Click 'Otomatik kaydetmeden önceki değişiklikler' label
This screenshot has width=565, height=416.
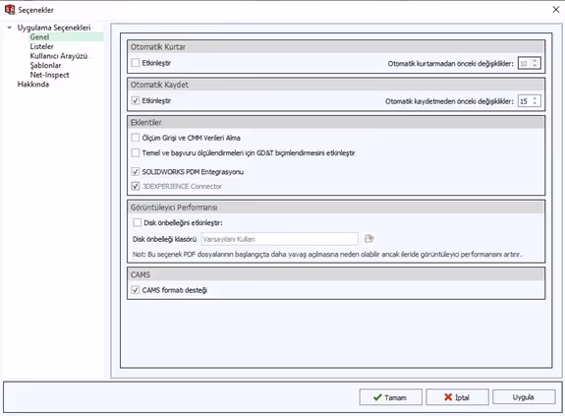[449, 101]
